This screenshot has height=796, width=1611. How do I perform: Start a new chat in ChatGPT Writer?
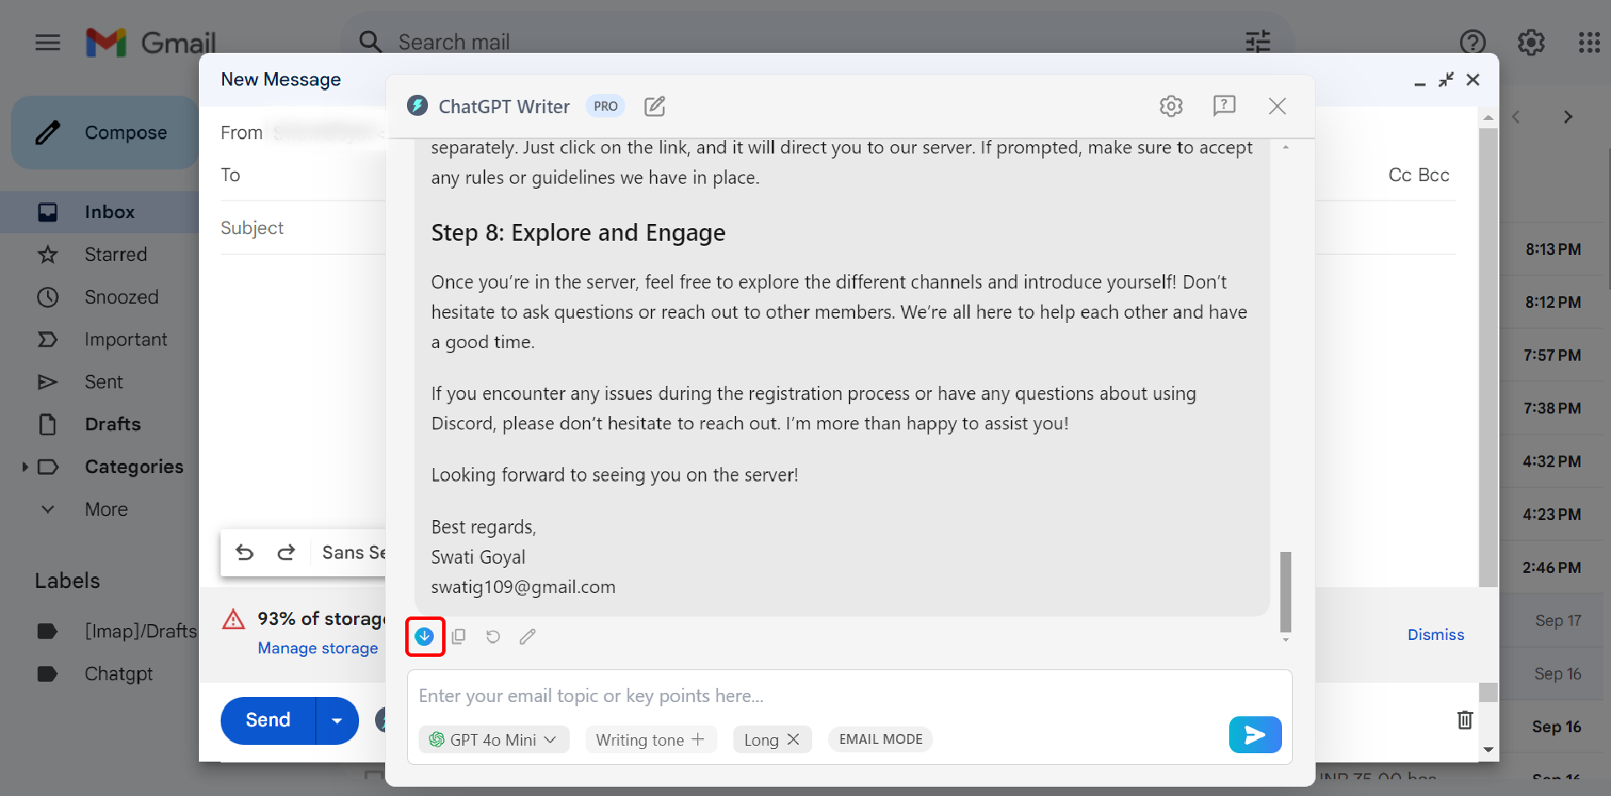pos(654,107)
